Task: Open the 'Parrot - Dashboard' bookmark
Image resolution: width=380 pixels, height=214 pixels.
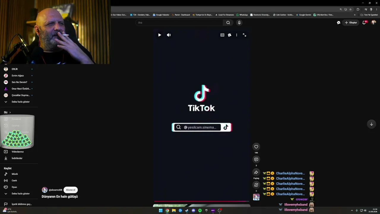Action: (181, 15)
